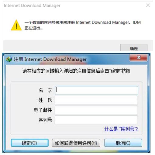Click the yellow warning triangle icon
155x155 pixels.
click(x=16, y=25)
